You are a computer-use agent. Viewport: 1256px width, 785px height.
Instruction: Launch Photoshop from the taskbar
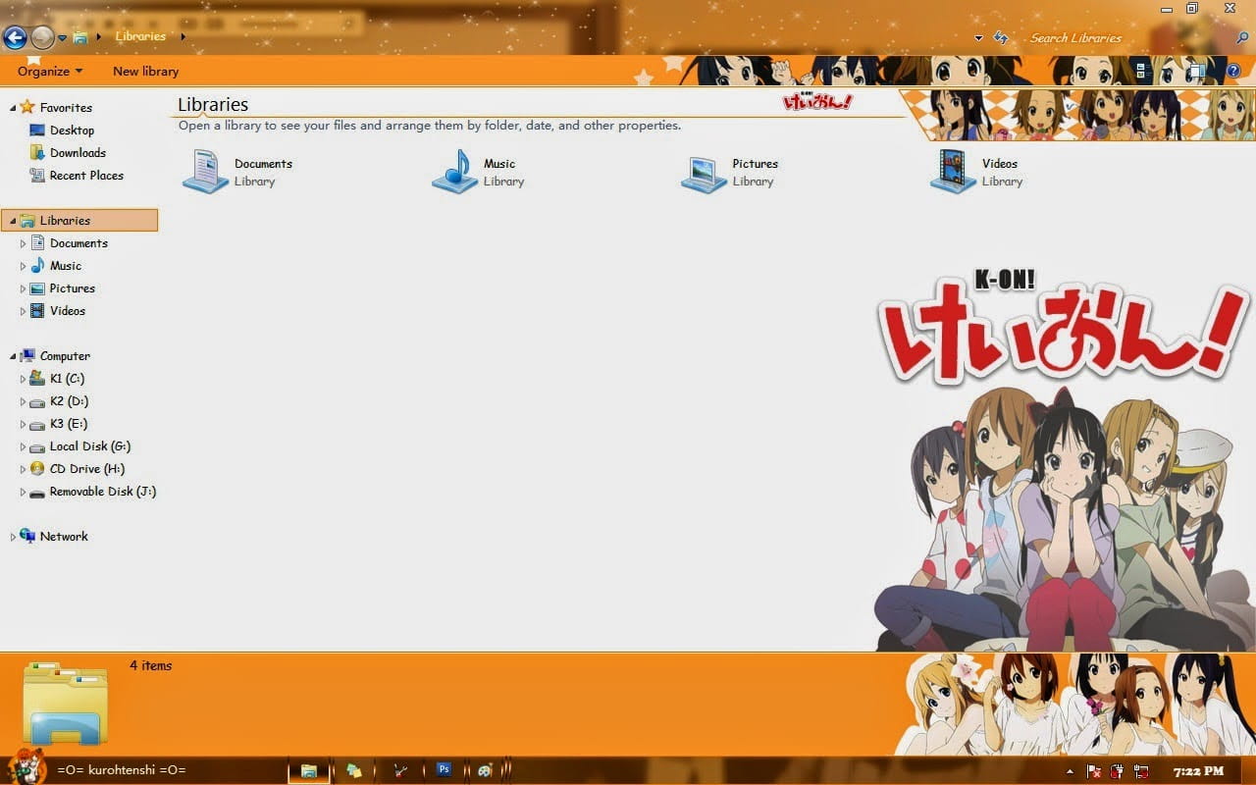pyautogui.click(x=443, y=770)
